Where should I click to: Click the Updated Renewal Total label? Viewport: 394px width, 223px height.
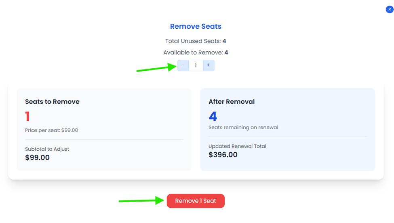237,146
